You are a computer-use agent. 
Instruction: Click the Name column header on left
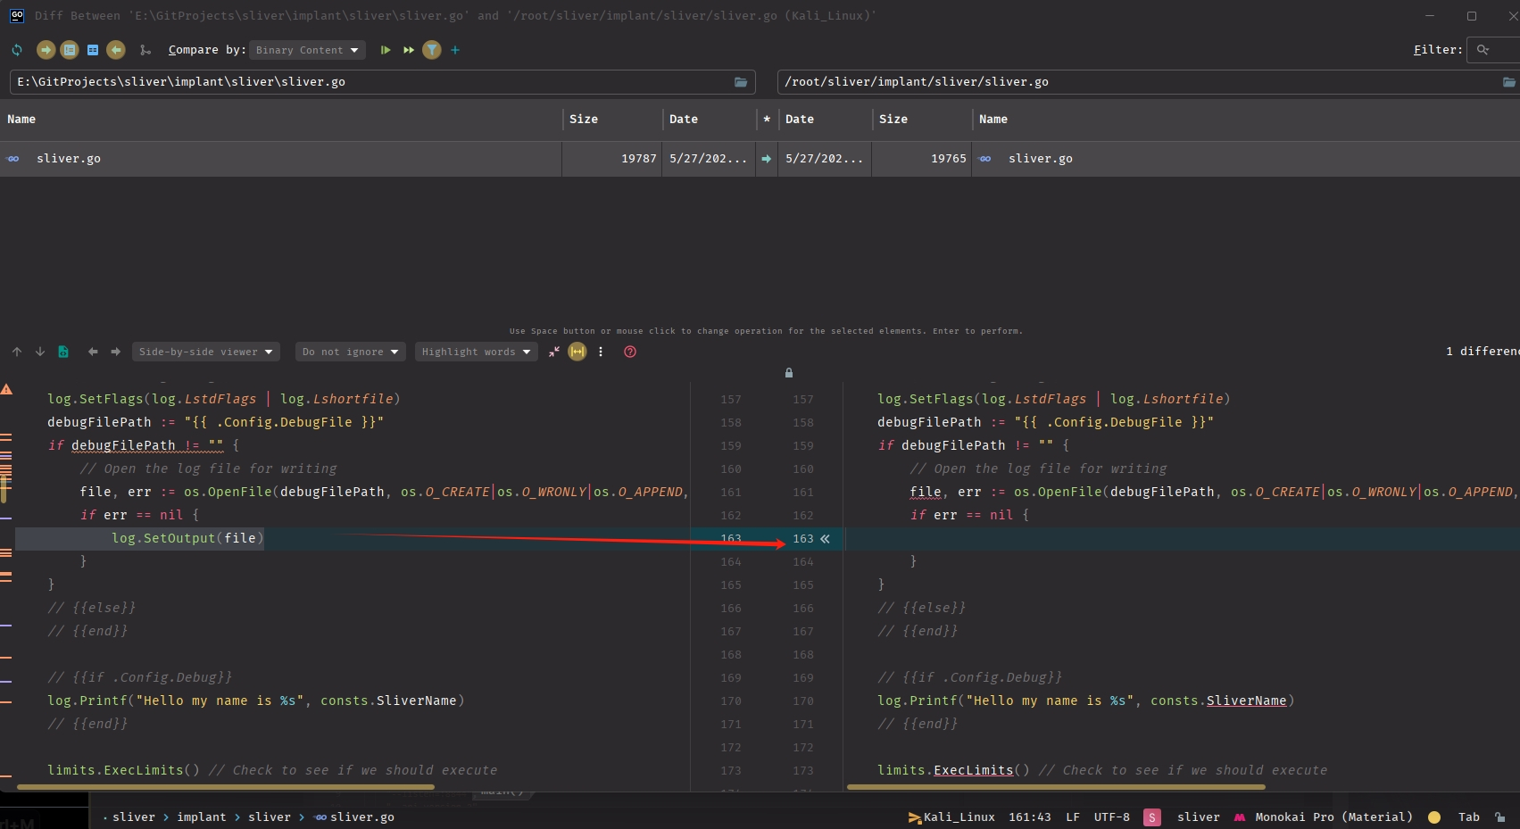(x=21, y=119)
